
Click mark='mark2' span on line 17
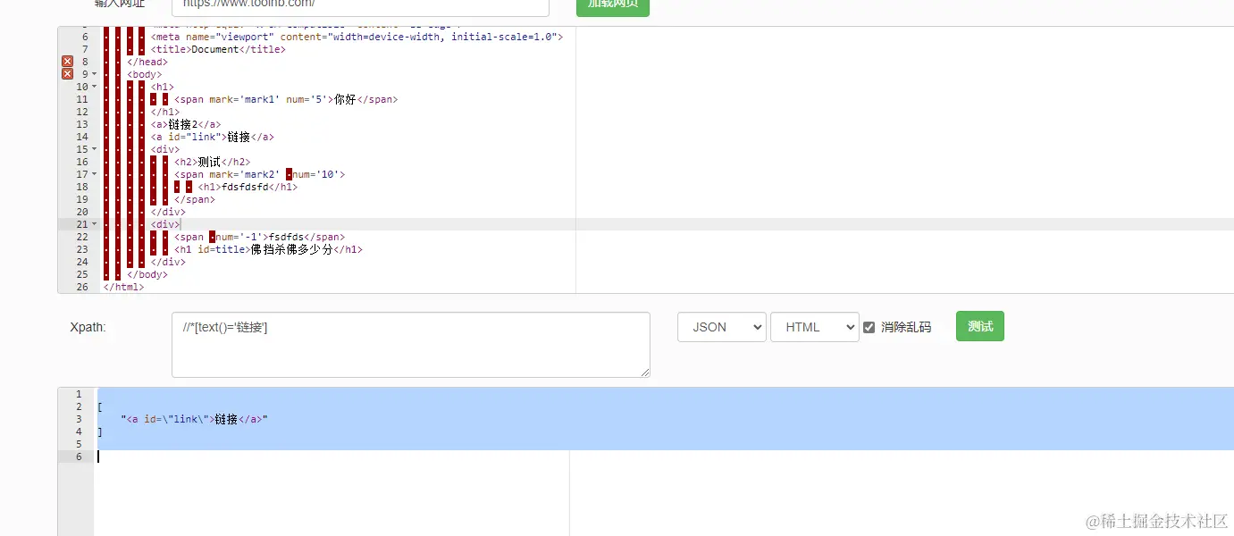coord(259,174)
